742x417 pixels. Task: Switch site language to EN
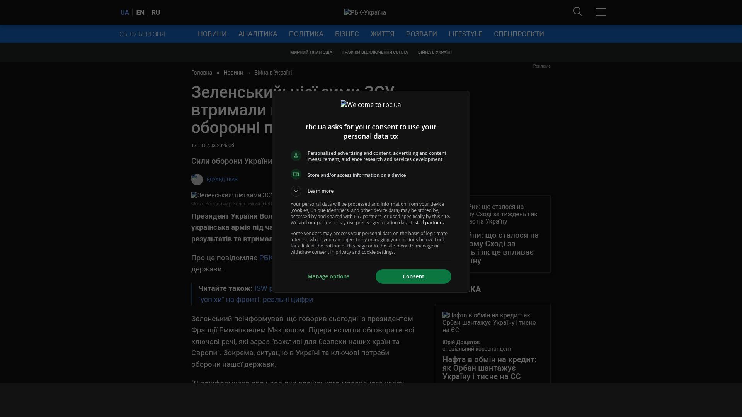click(x=140, y=12)
